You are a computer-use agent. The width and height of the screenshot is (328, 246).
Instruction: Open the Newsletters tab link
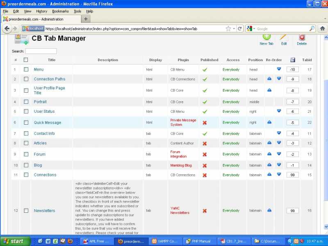pyautogui.click(x=44, y=211)
